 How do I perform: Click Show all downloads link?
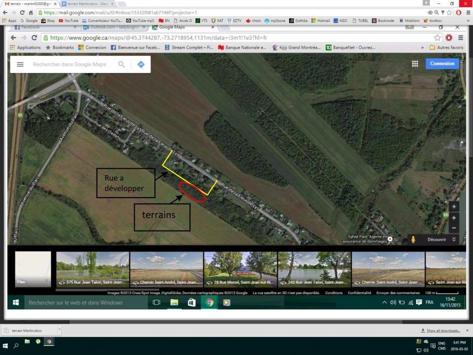[443, 331]
